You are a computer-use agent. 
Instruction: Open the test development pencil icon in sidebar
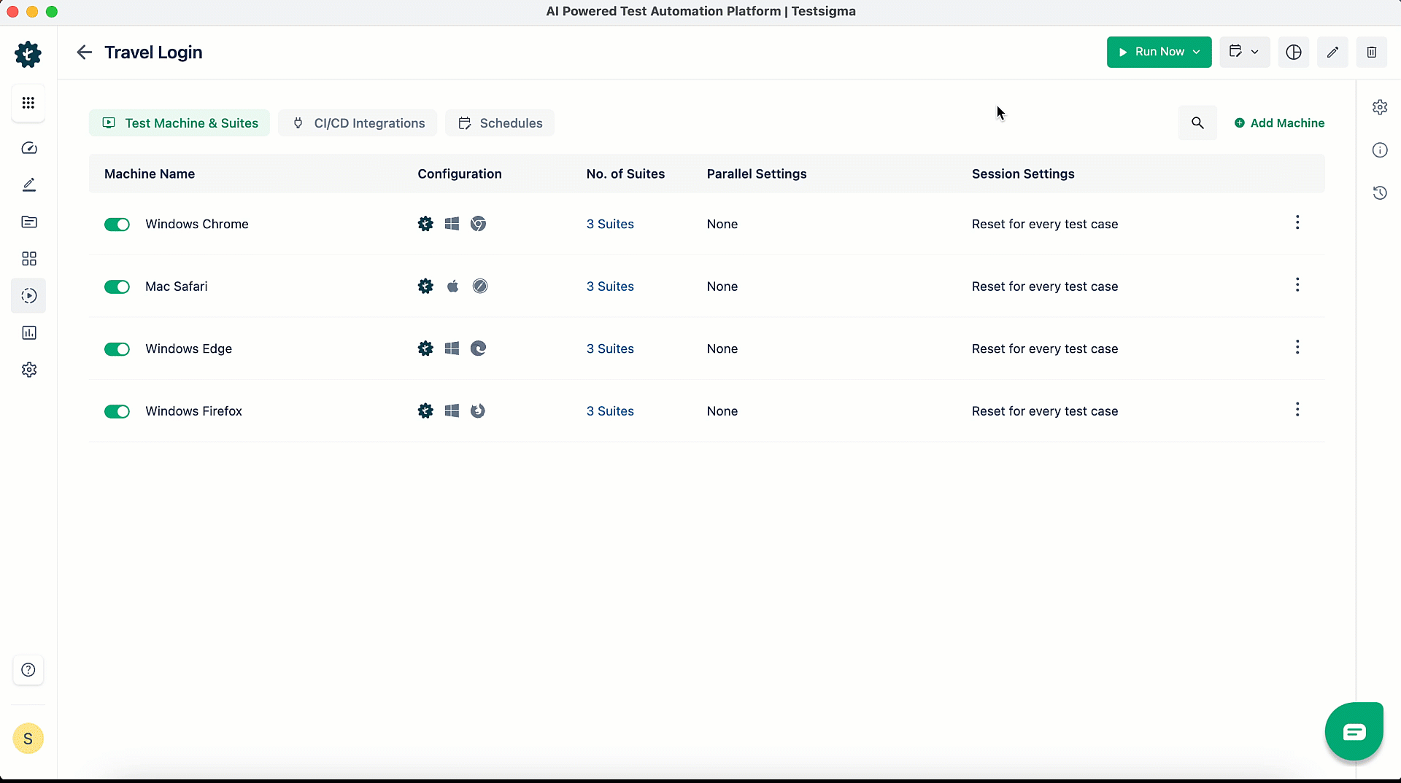[29, 185]
